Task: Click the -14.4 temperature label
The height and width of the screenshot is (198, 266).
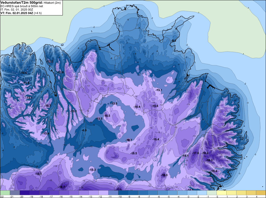Action: (x=137, y=107)
